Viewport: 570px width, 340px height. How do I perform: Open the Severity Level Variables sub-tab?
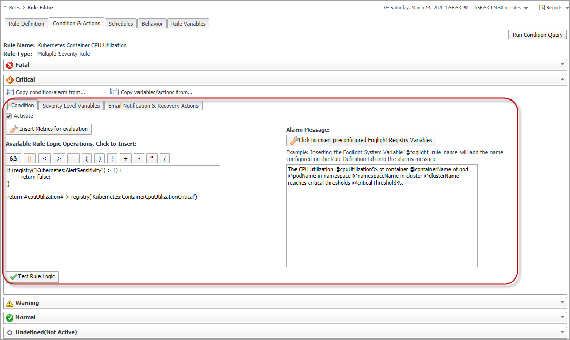[71, 105]
